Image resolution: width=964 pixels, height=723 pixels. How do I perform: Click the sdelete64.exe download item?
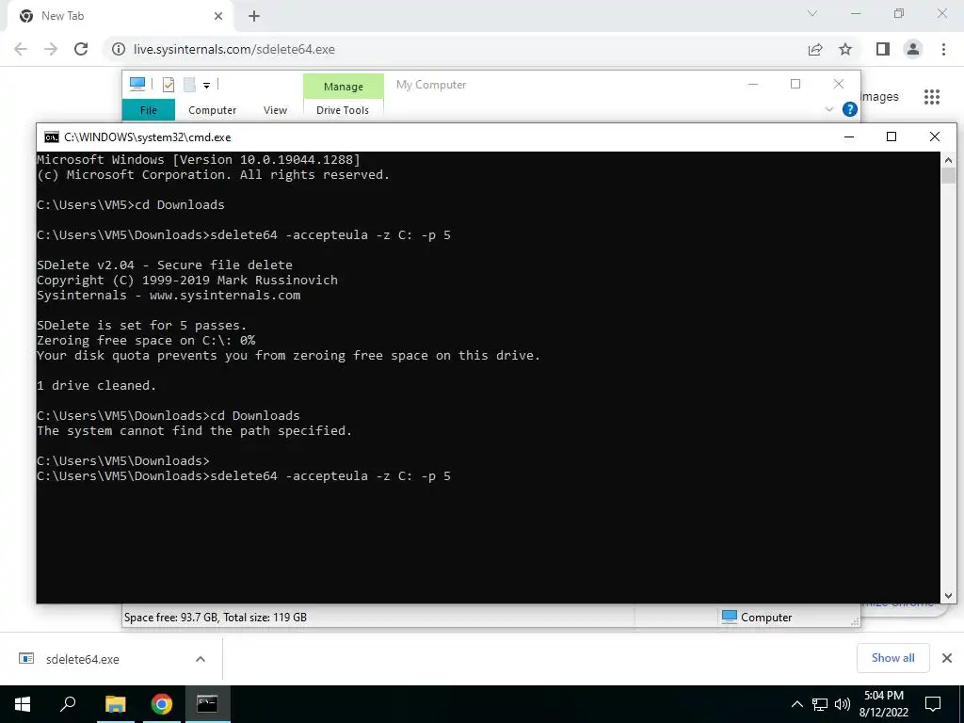pos(82,659)
